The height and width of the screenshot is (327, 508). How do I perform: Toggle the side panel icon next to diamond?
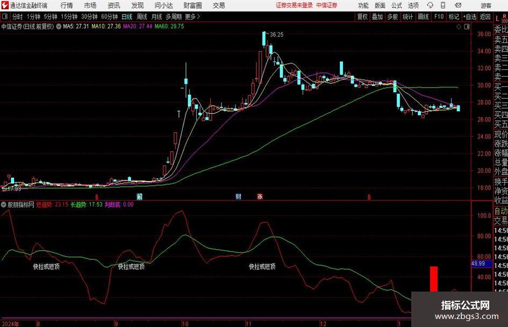click(467, 27)
